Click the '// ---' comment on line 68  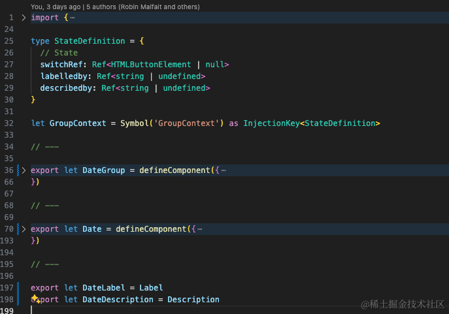(44, 206)
